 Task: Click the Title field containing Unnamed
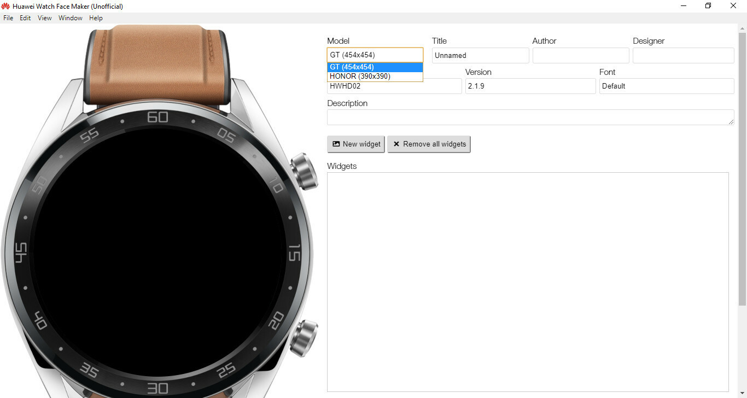coord(481,55)
